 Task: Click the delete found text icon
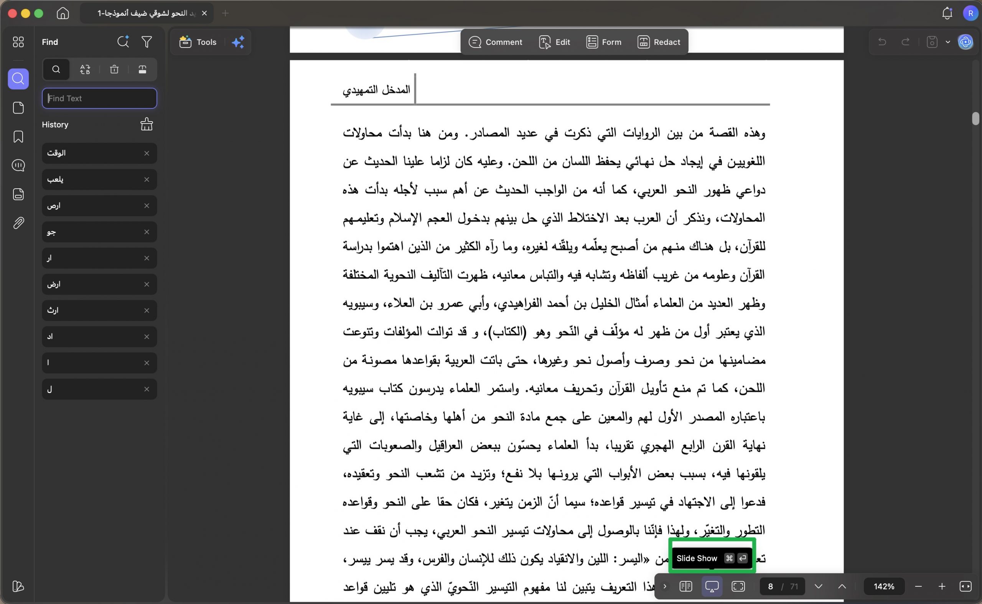114,69
